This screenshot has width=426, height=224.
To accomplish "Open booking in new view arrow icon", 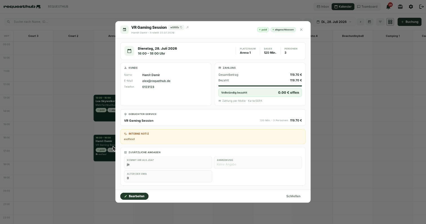I will [x=187, y=27].
